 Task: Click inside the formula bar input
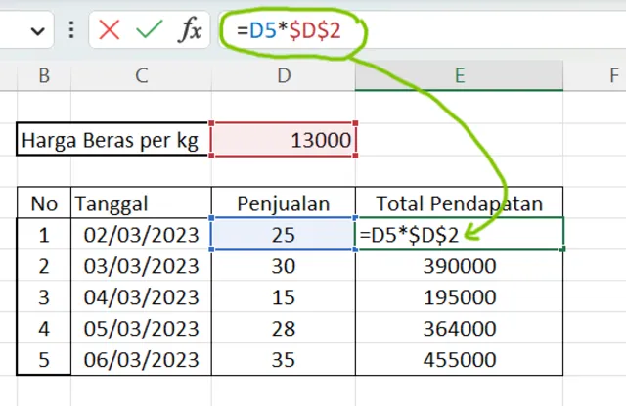pyautogui.click(x=424, y=30)
